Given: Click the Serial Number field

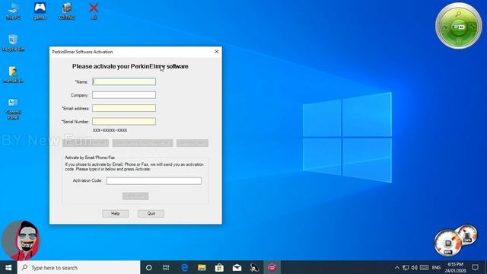Looking at the screenshot, I should coord(124,122).
